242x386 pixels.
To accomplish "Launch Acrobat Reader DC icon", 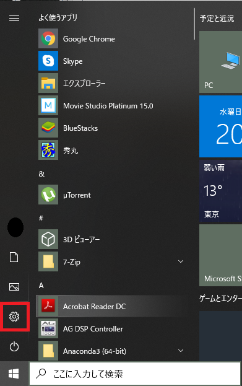I will [48, 306].
